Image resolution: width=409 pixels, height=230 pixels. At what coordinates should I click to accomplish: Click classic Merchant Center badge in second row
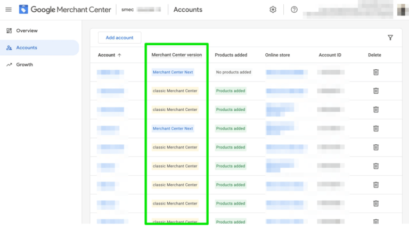pos(175,91)
